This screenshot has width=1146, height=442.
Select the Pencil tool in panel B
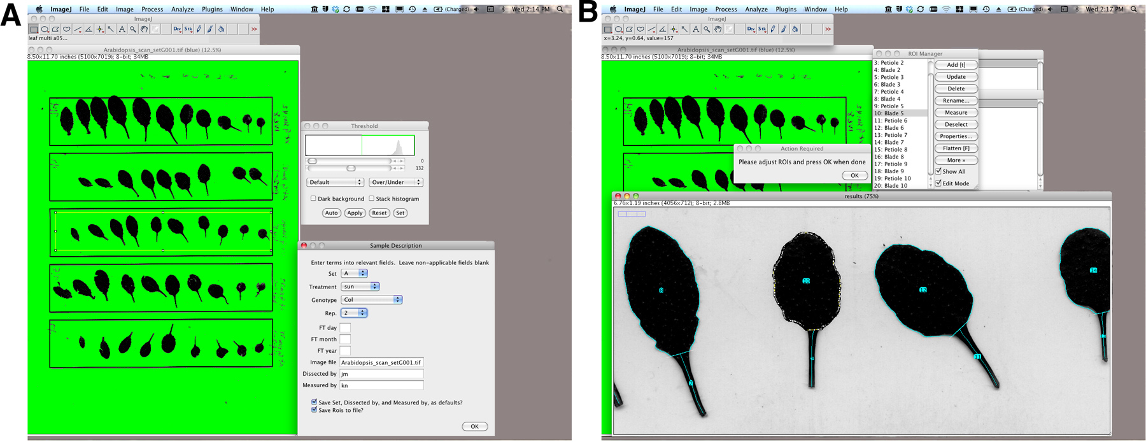pyautogui.click(x=773, y=29)
